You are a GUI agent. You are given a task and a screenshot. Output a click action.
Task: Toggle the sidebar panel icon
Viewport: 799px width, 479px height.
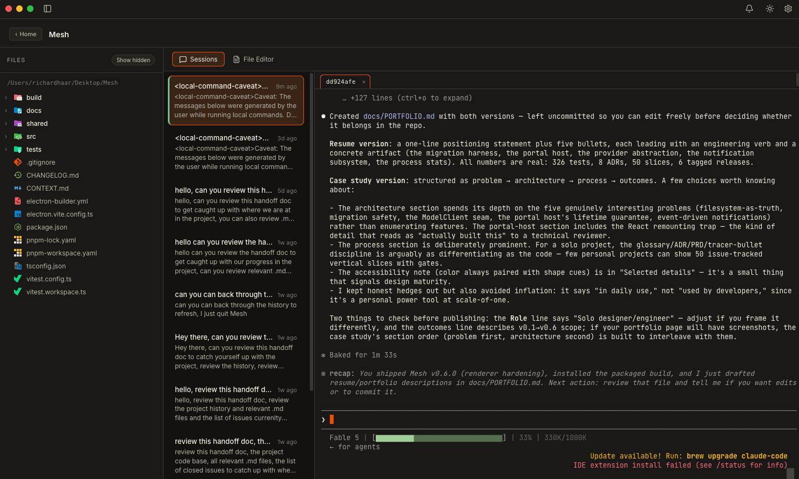(48, 9)
